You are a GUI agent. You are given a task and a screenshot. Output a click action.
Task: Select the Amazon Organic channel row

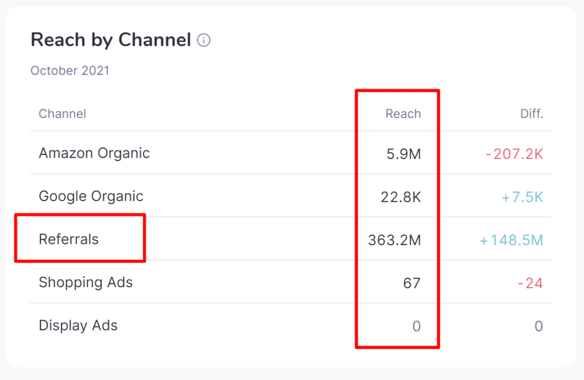click(x=94, y=153)
